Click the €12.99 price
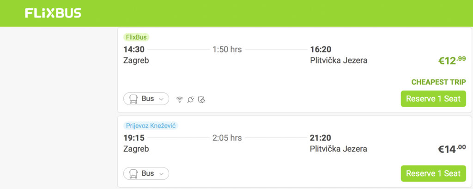Image resolution: width=473 pixels, height=189 pixels. tap(452, 60)
